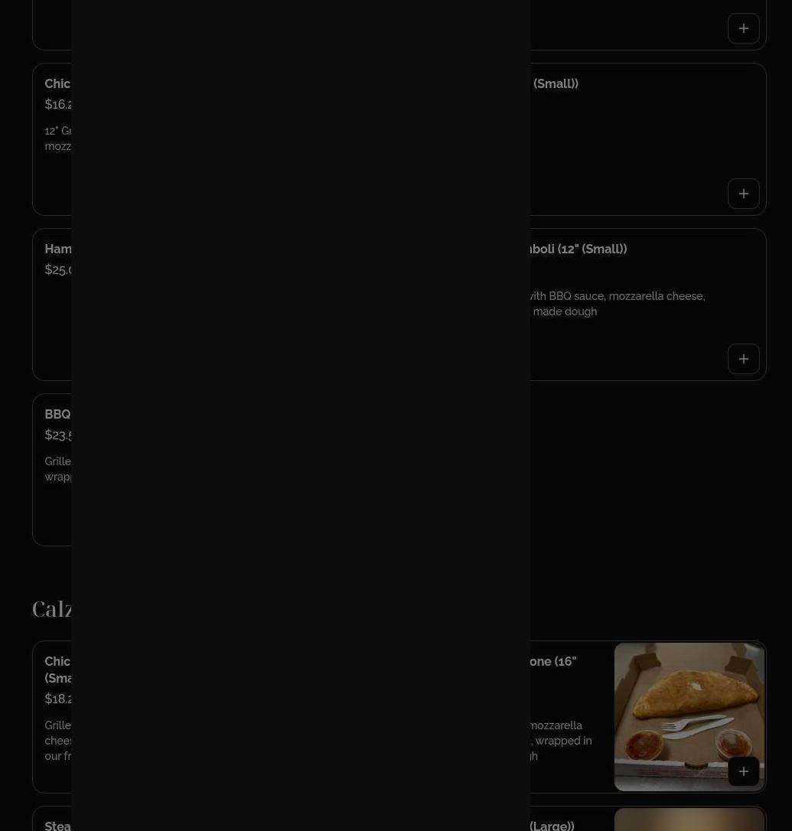Image resolution: width=792 pixels, height=831 pixels.
Task: Open the "BBQ" item card title
Action: 58,415
